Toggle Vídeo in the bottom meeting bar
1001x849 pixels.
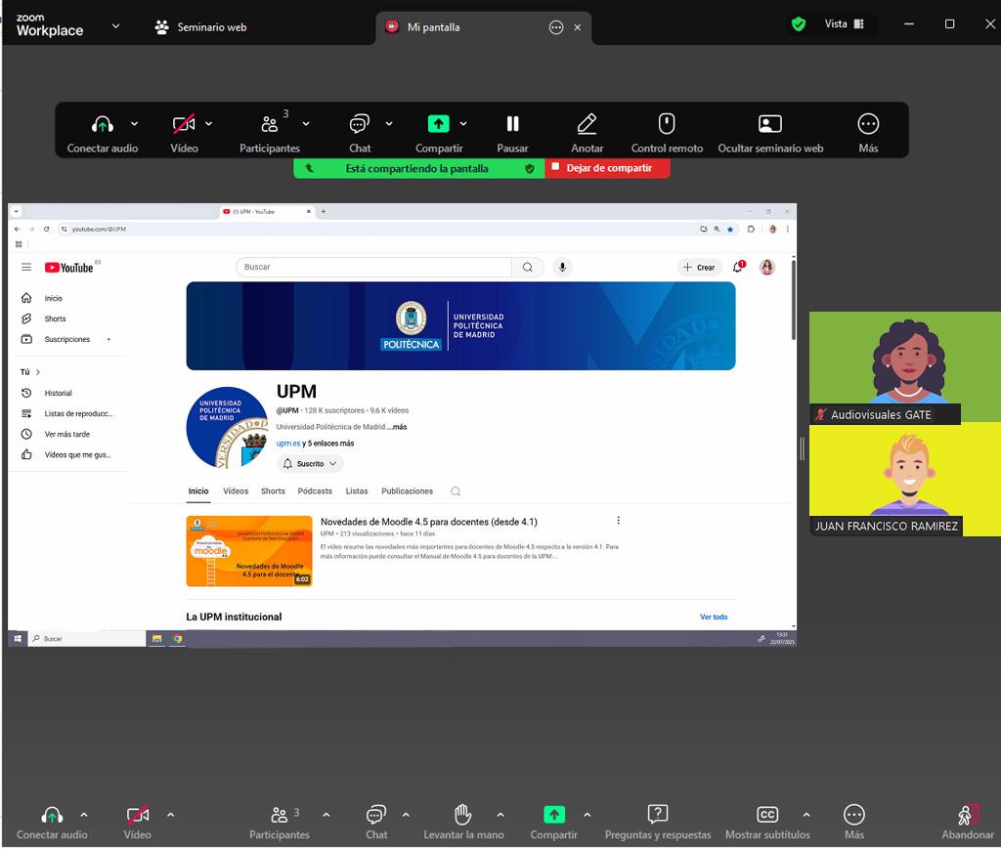click(x=137, y=823)
